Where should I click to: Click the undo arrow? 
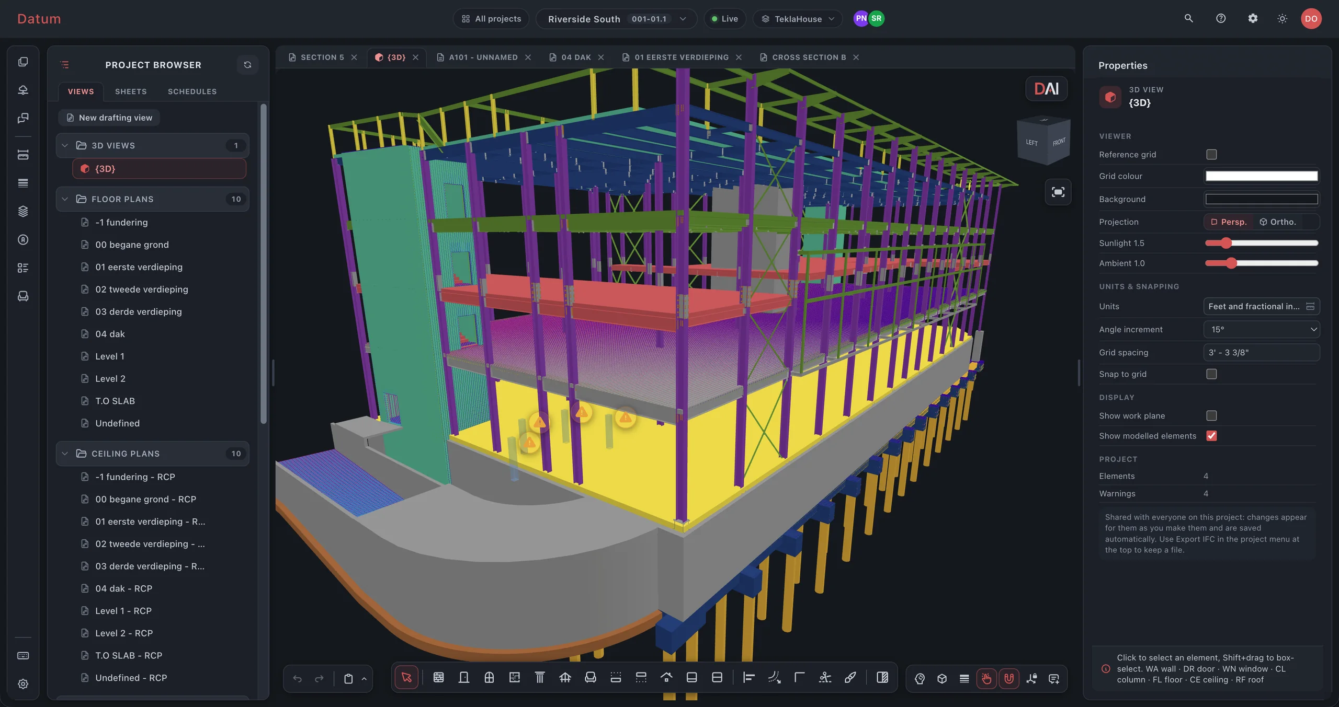tap(298, 679)
